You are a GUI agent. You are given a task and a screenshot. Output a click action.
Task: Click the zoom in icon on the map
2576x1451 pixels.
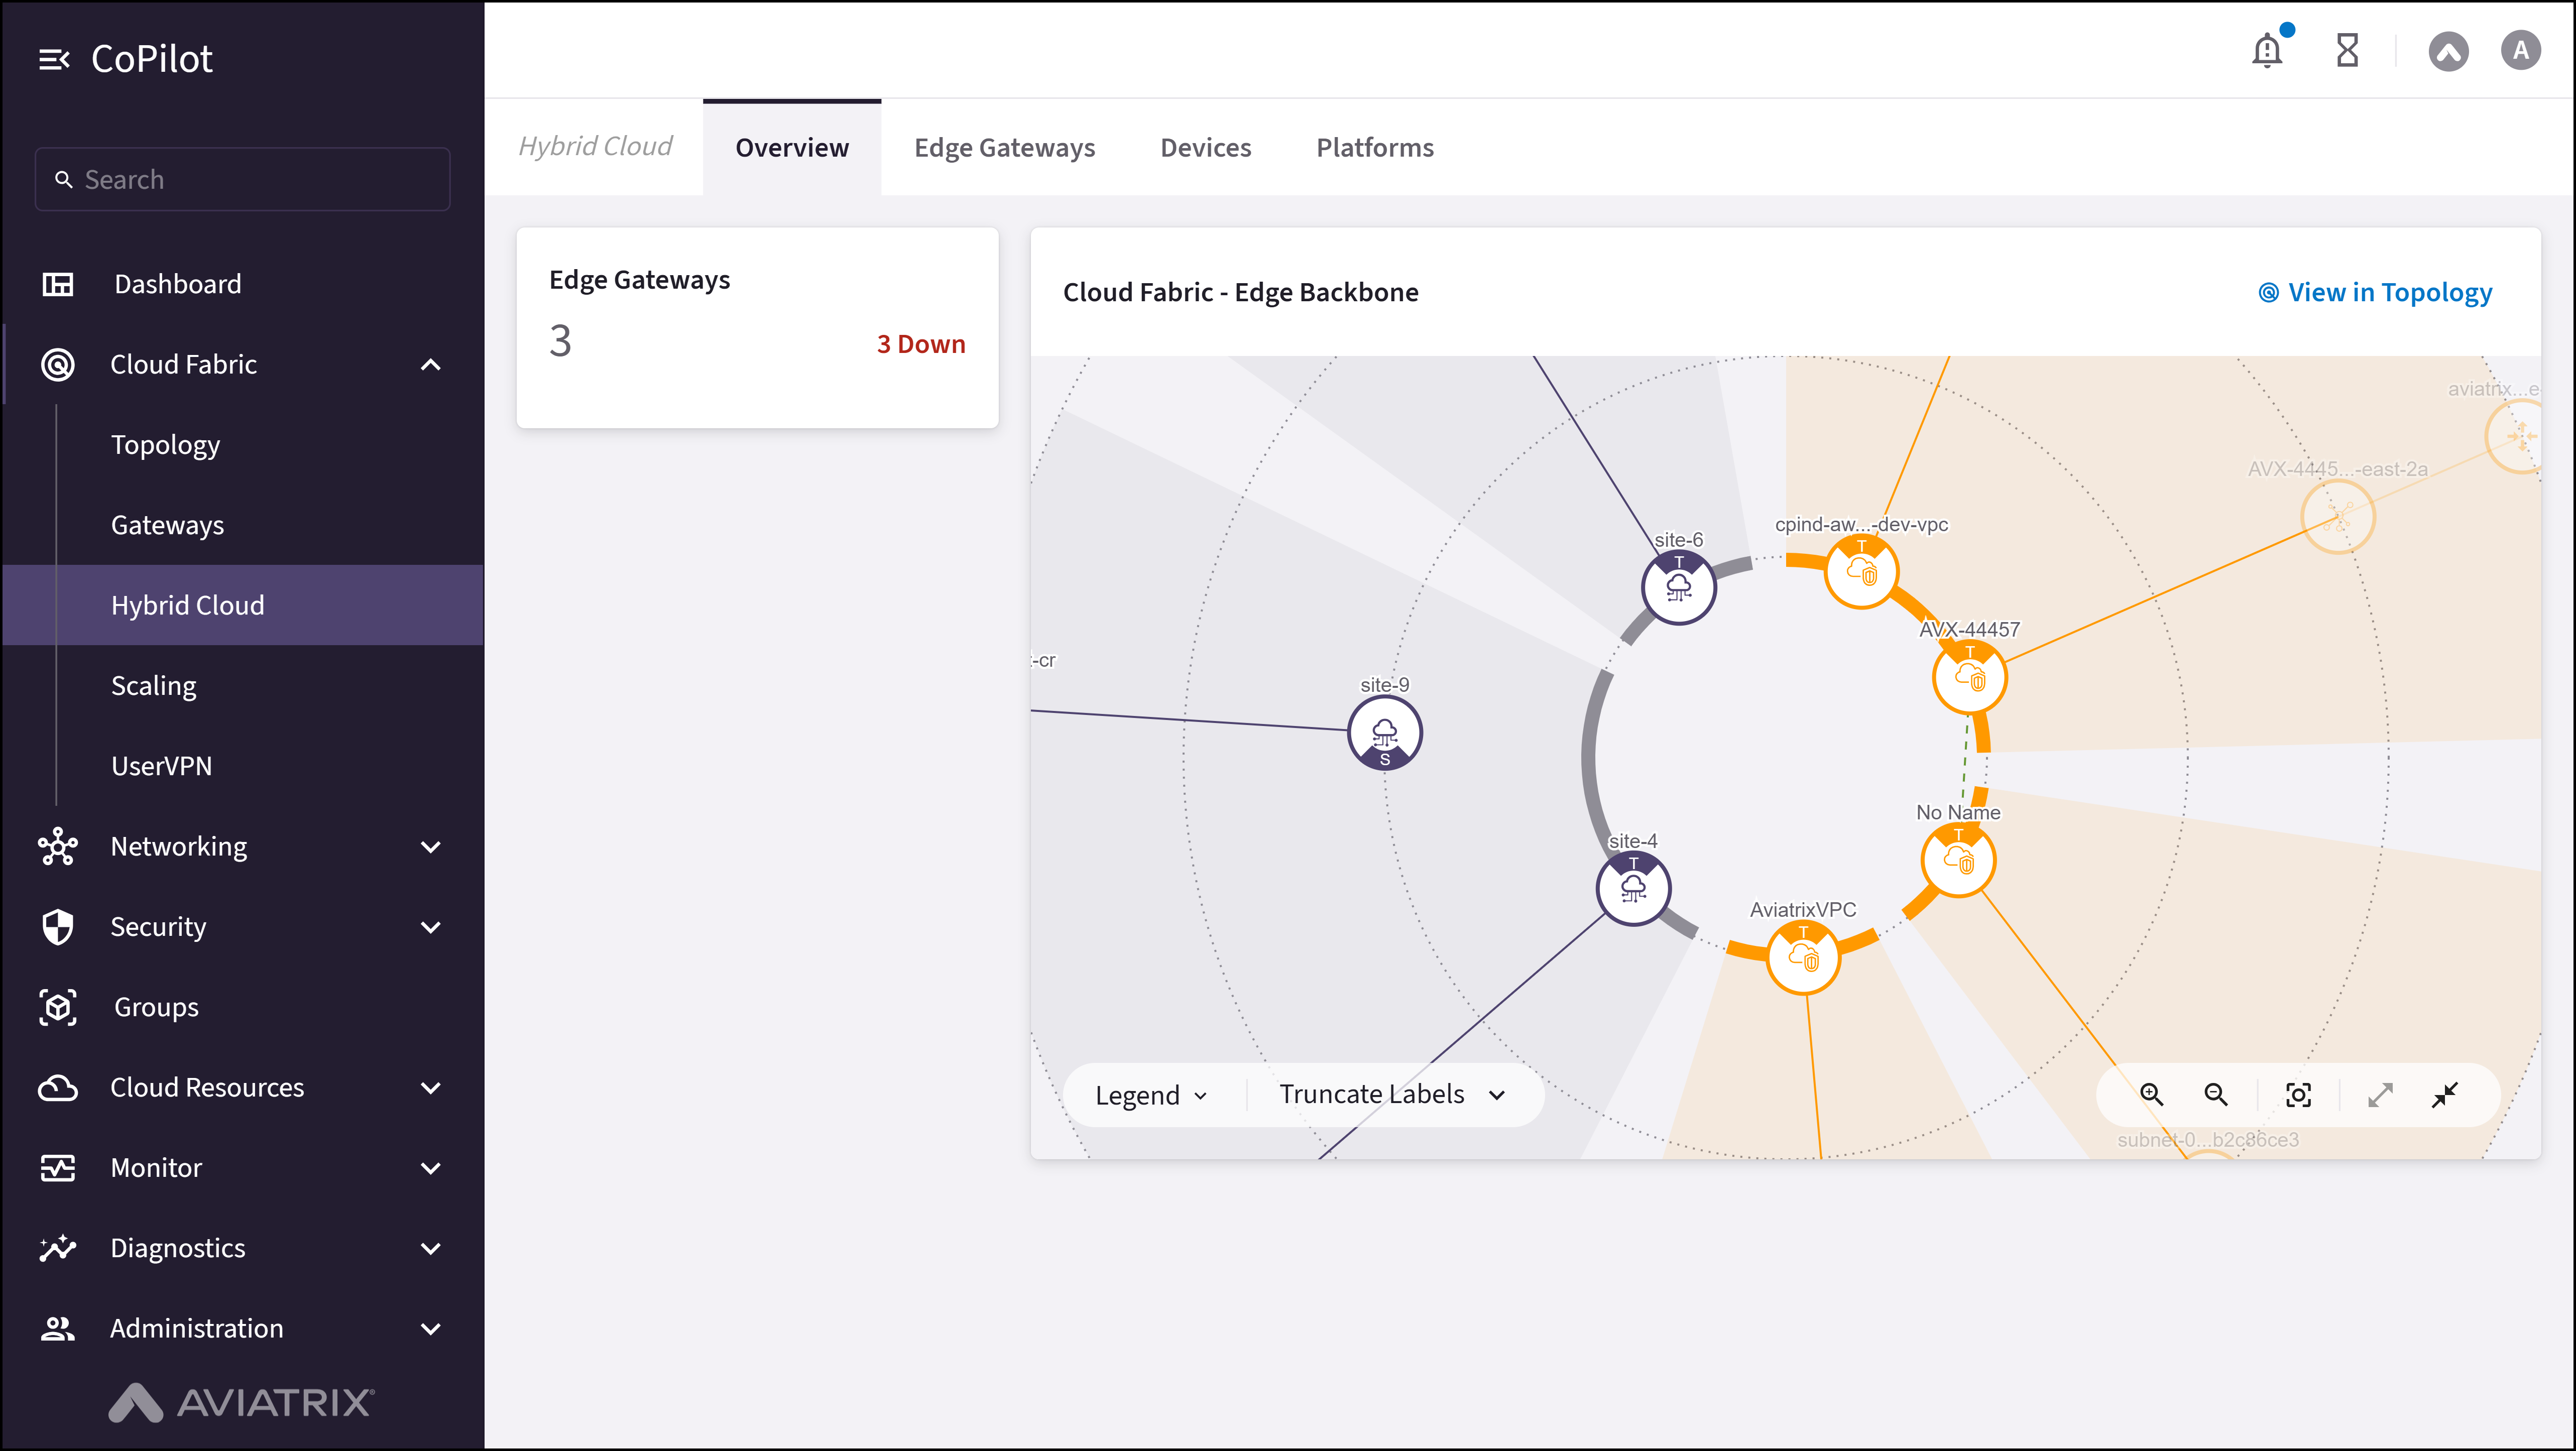[x=2152, y=1094]
